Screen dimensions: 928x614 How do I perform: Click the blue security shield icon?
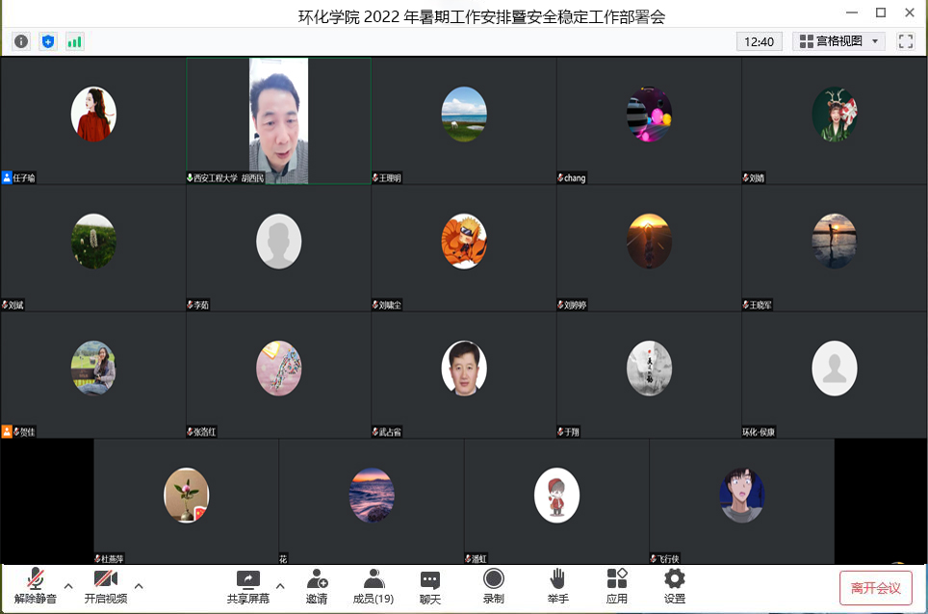48,41
